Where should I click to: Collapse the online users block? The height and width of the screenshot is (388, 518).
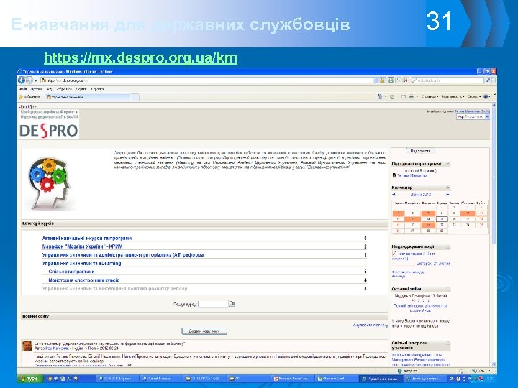448,164
